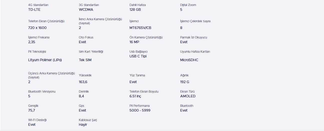324x131 pixels.
Task: Click the Tek SIM value
Action: point(85,60)
